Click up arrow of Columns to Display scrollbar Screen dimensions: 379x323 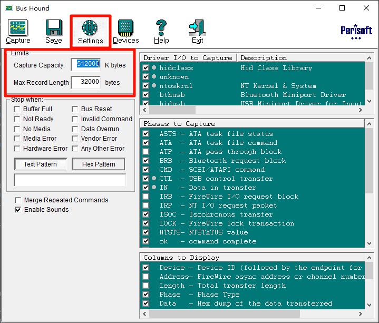[369, 258]
